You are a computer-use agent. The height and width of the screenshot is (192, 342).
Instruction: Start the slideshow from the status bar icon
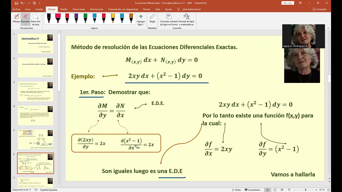[x=289, y=190]
